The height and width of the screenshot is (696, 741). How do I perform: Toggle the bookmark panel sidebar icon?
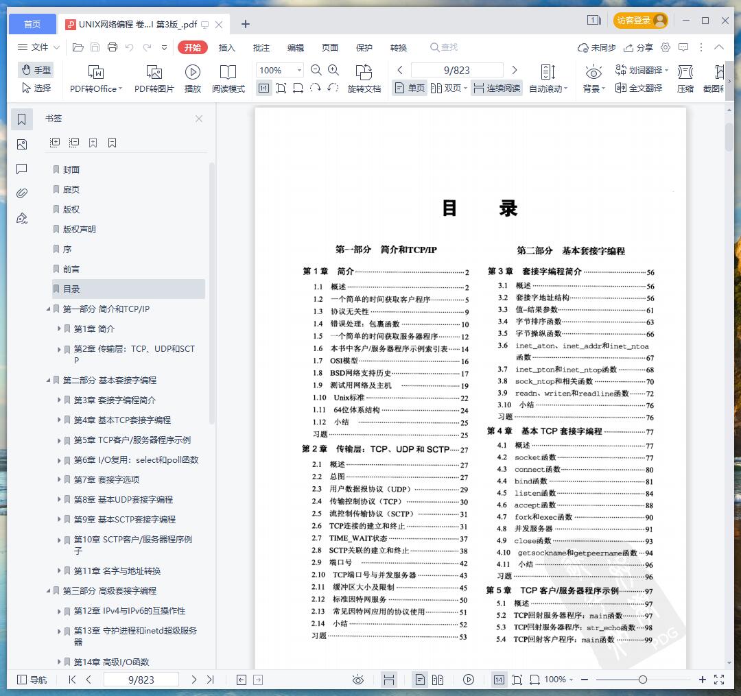[22, 119]
